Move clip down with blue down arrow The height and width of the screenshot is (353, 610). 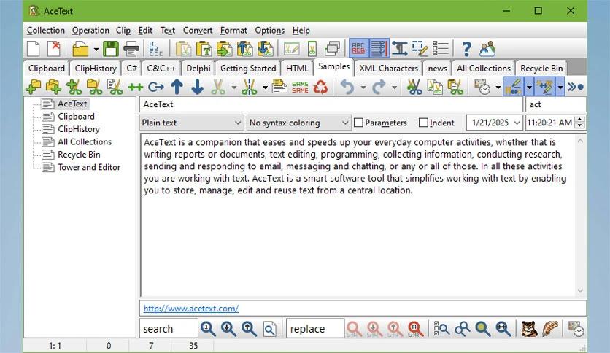(x=197, y=87)
